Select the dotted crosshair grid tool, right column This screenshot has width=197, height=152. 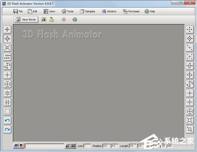(189, 111)
